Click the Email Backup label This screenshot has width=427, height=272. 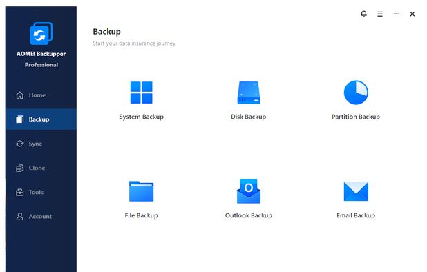[356, 215]
